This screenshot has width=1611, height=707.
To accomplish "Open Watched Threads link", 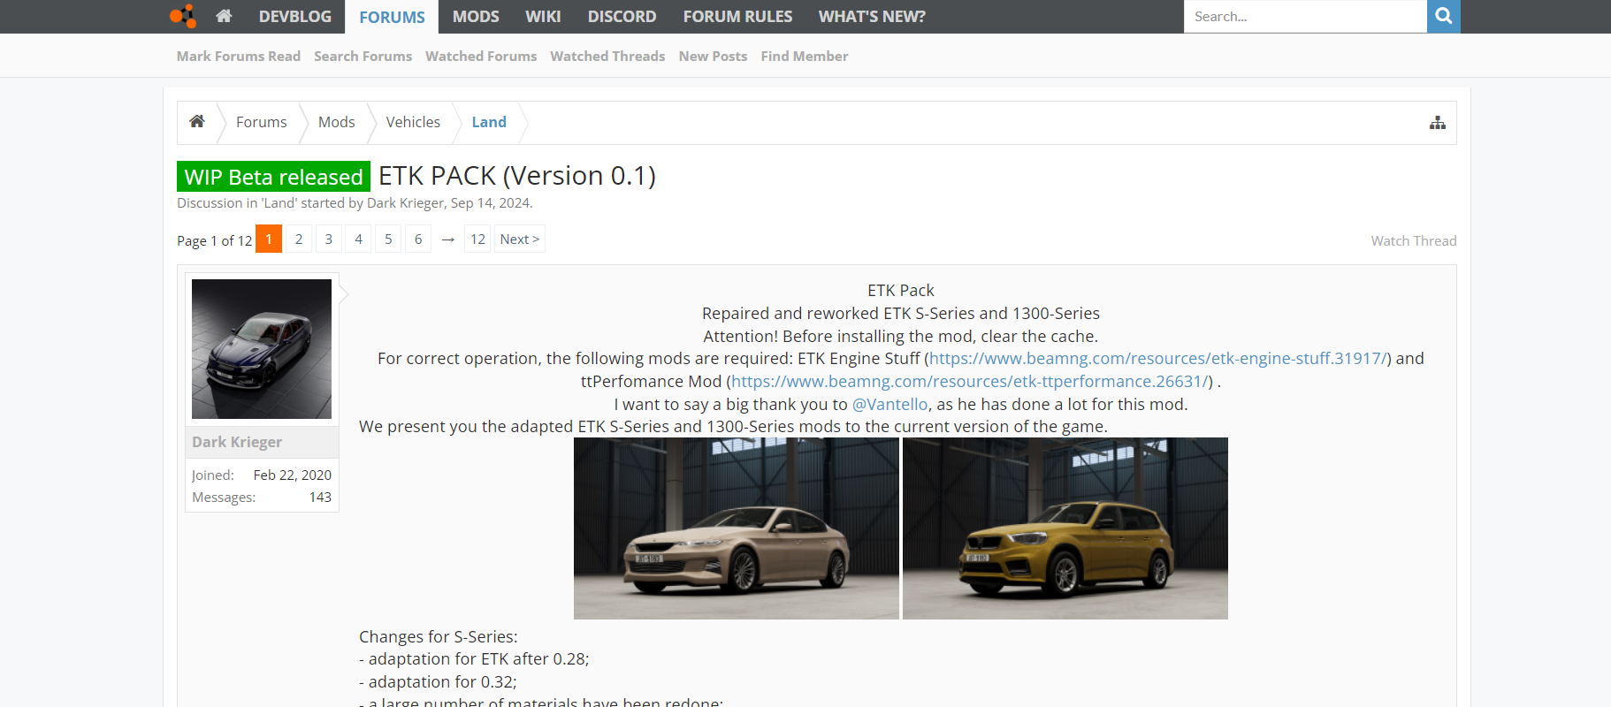I will [607, 56].
